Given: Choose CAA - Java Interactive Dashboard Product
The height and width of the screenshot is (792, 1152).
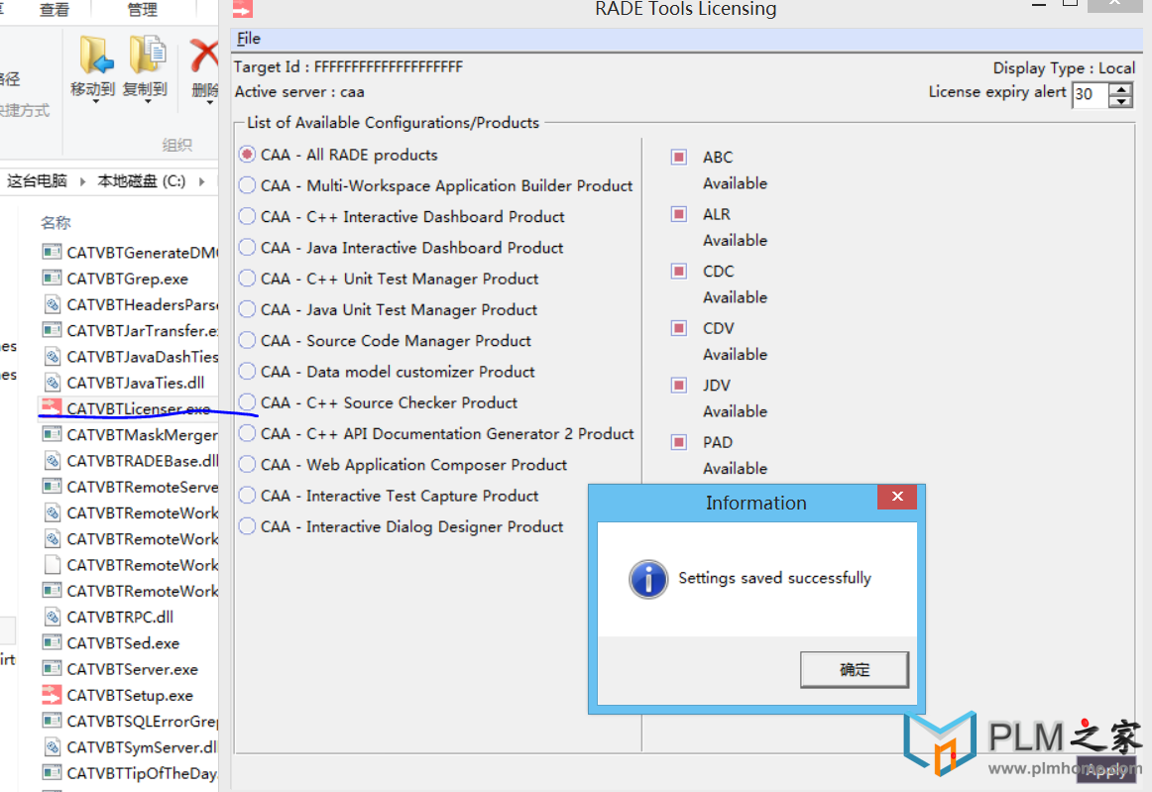Looking at the screenshot, I should [248, 248].
